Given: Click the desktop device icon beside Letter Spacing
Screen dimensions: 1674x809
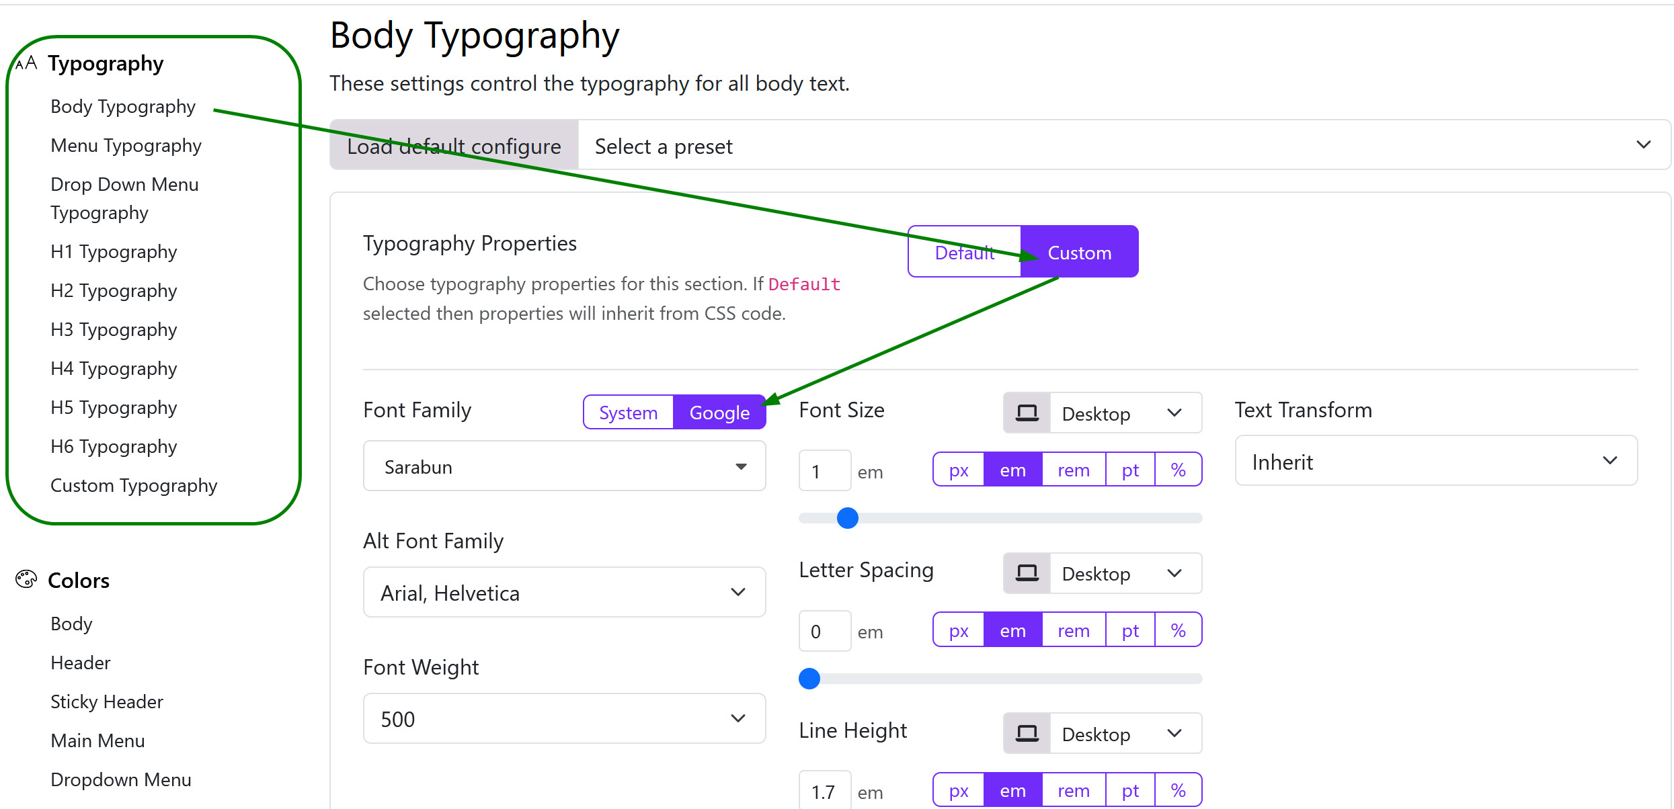Looking at the screenshot, I should pos(1026,572).
